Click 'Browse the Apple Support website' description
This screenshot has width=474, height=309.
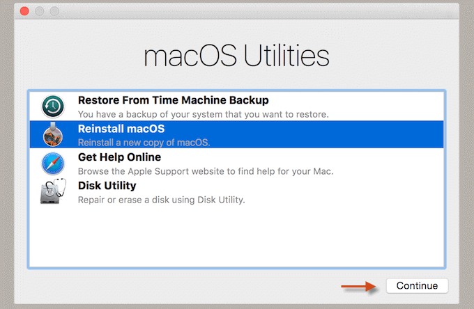point(206,171)
